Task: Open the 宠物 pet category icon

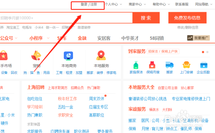Action: (x=36, y=56)
